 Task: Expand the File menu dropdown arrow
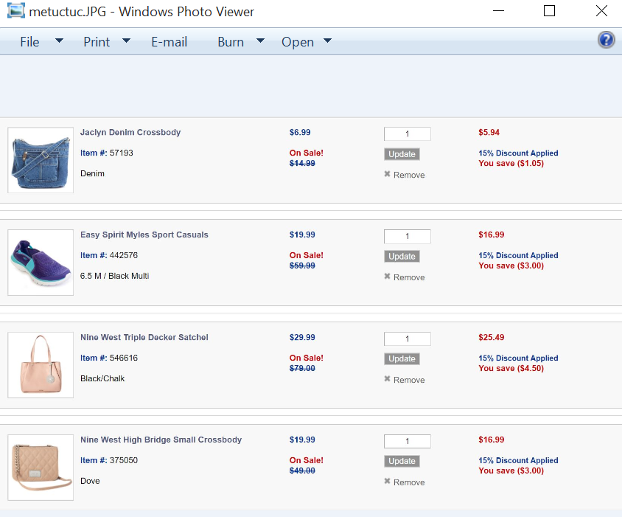tap(60, 41)
